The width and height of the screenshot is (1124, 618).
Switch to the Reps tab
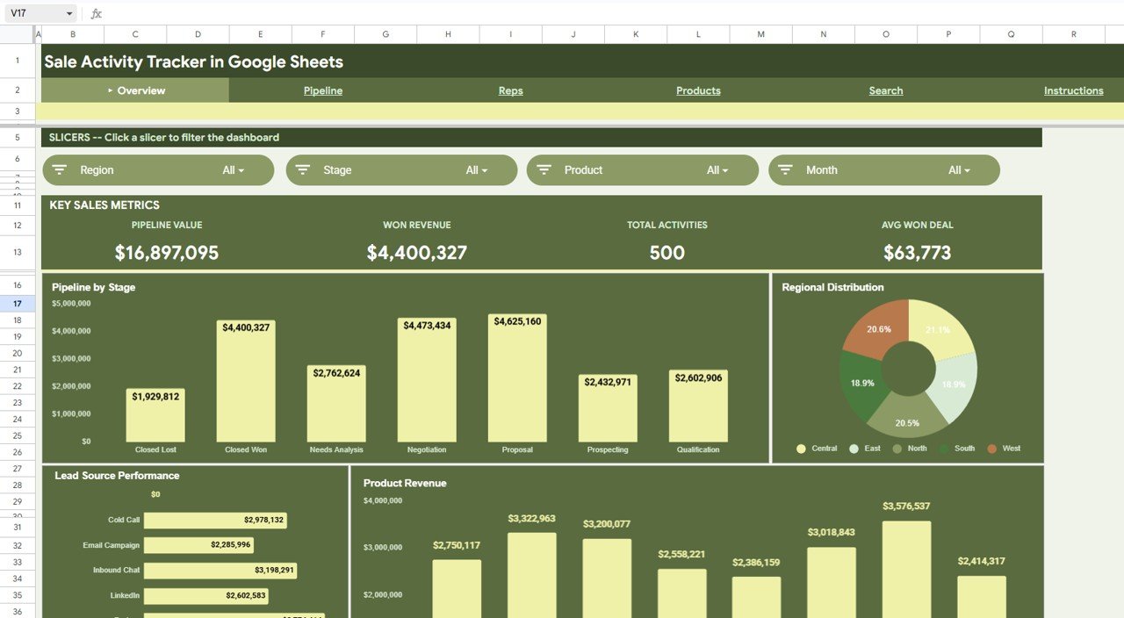pyautogui.click(x=510, y=90)
